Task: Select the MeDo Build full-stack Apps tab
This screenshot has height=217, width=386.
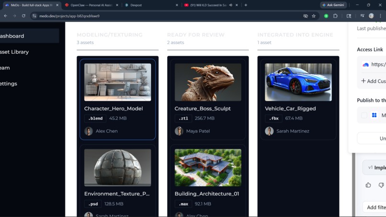Action: click(32, 5)
